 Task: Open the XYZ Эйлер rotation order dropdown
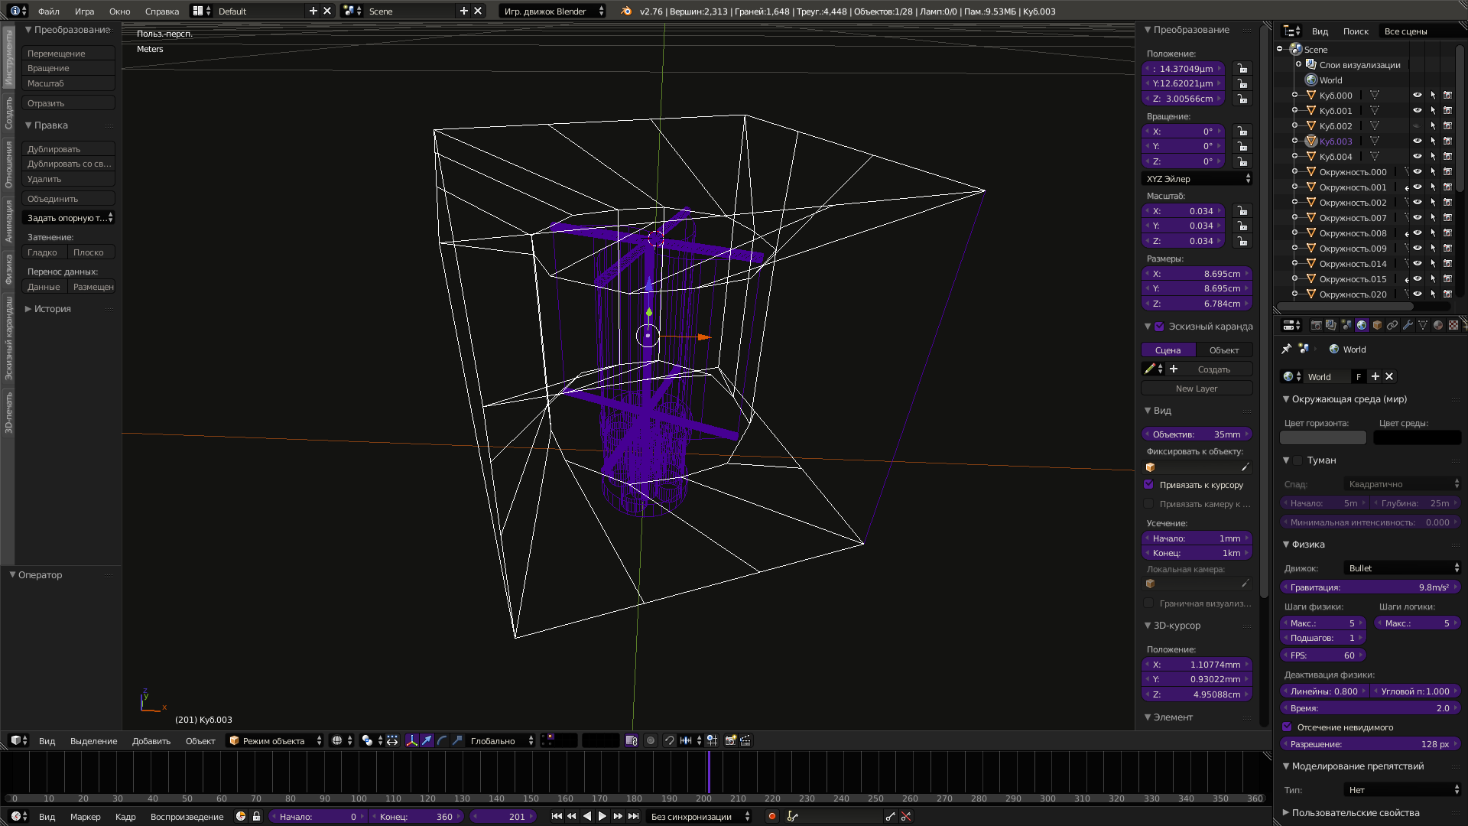pos(1197,178)
